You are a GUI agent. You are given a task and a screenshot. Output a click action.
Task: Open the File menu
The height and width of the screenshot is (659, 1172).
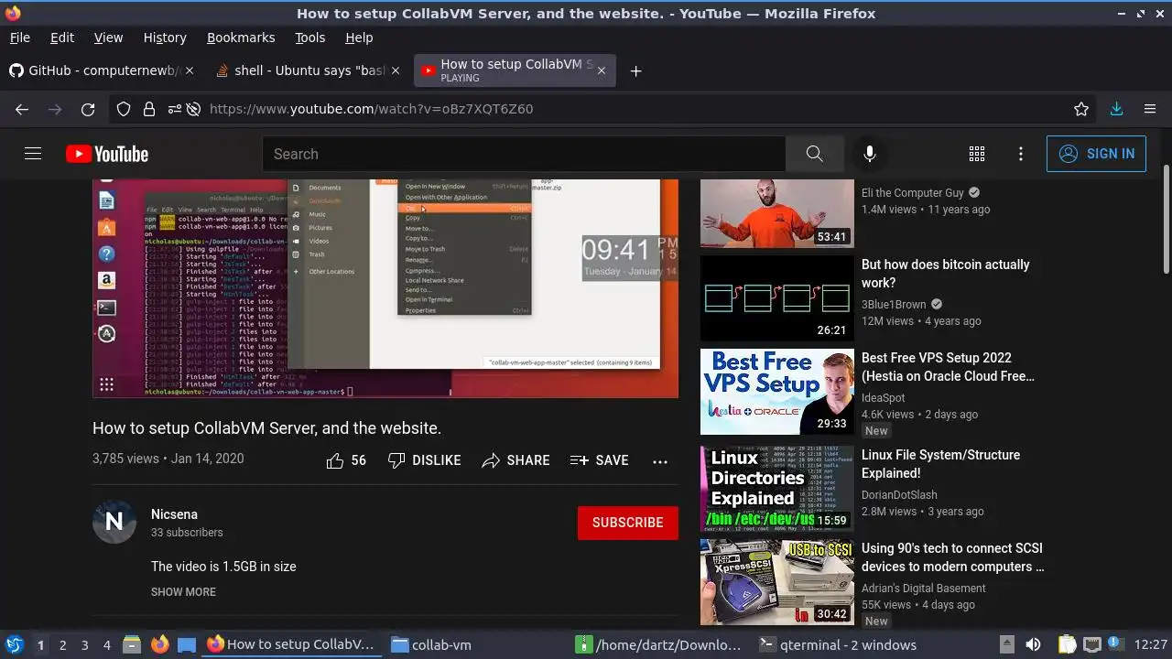(x=19, y=38)
